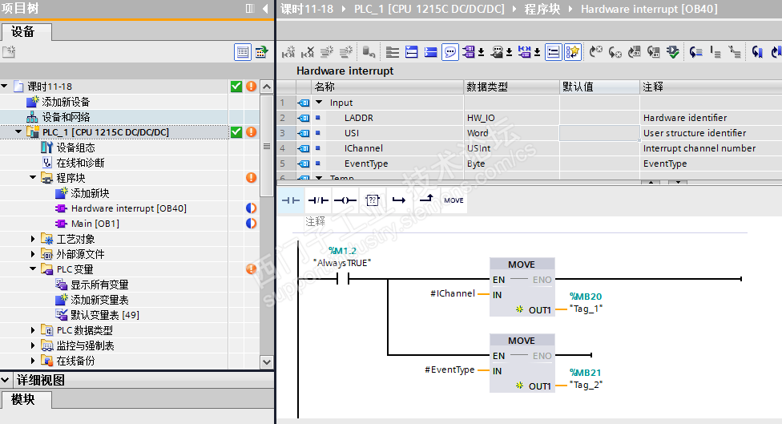Click the project tree scrollbar down arrow

[x=267, y=362]
